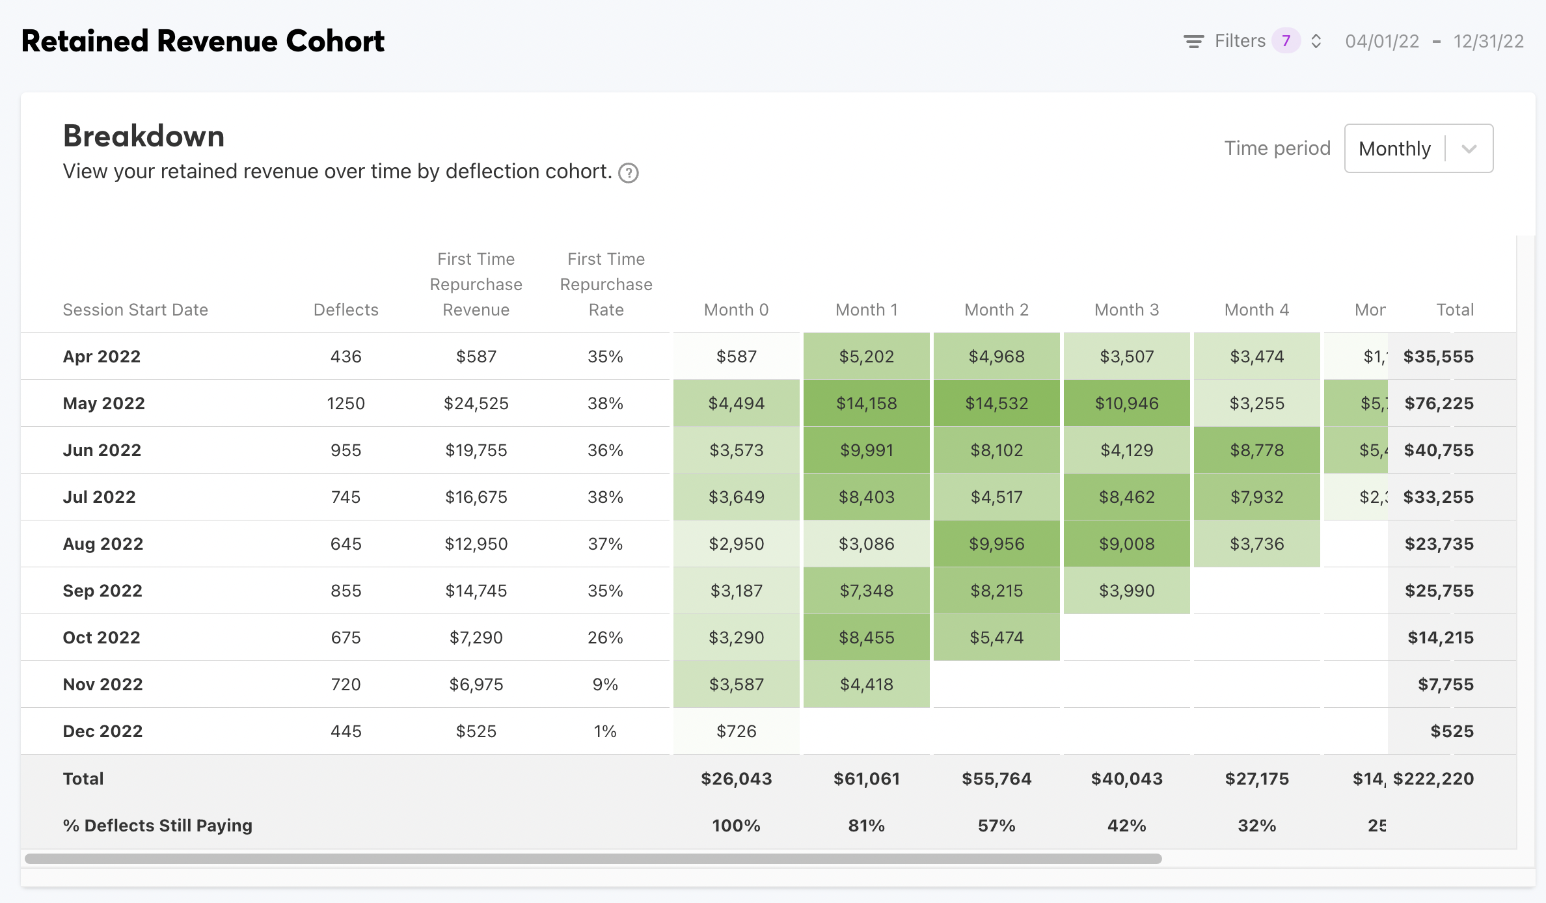
Task: Select the May 2022 cohort row
Action: coord(104,403)
